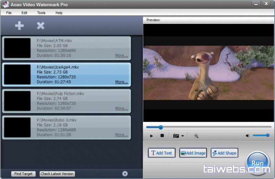Stop the video playback
Viewport: 275px width, 179px height.
pyautogui.click(x=162, y=136)
